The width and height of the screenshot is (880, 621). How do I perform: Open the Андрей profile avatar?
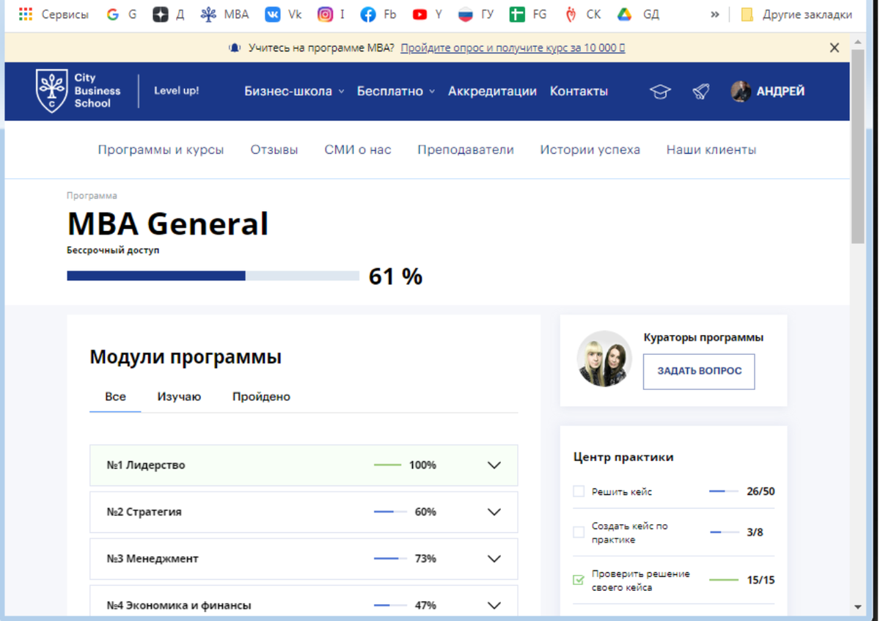(741, 91)
